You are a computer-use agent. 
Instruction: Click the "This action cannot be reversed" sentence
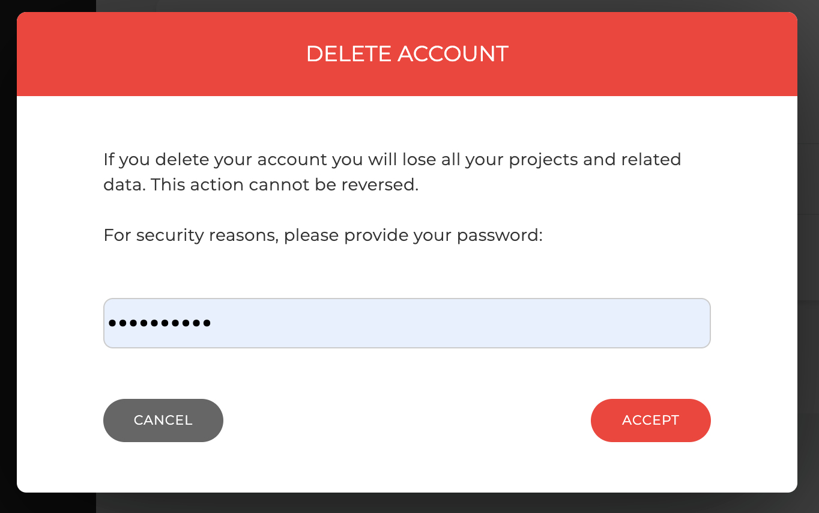285,184
